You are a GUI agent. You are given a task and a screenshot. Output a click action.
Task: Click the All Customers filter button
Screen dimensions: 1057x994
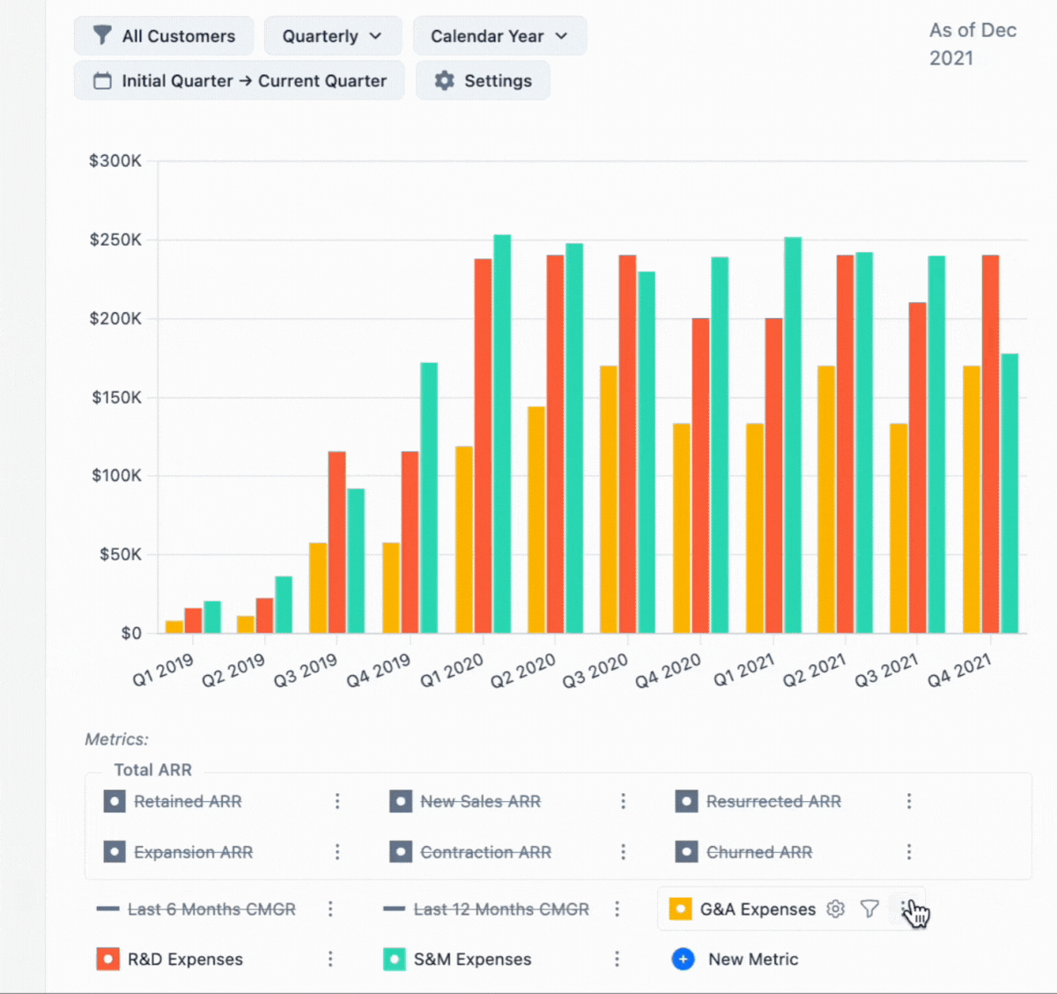click(x=165, y=36)
